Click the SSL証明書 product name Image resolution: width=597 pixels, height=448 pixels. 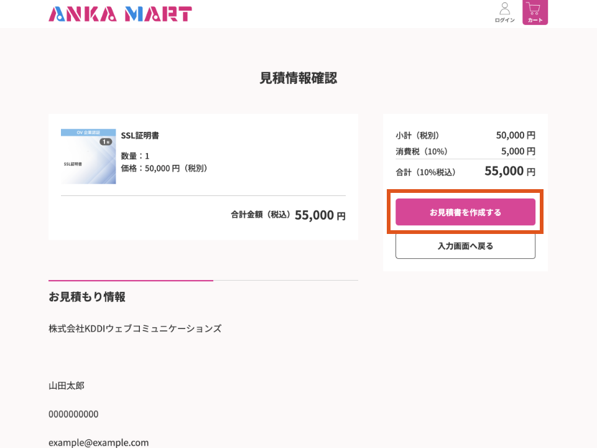[140, 136]
